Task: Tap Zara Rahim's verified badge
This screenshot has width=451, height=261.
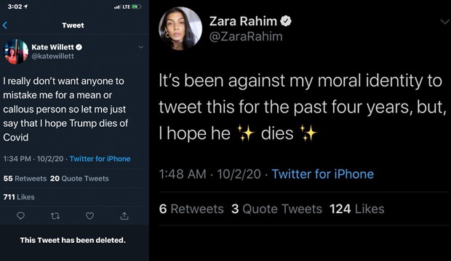Action: tap(286, 21)
